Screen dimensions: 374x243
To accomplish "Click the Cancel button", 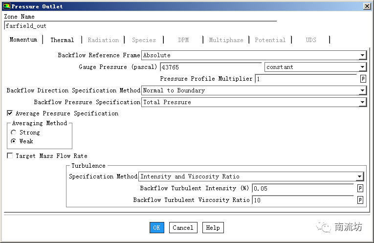I will click(x=183, y=227).
